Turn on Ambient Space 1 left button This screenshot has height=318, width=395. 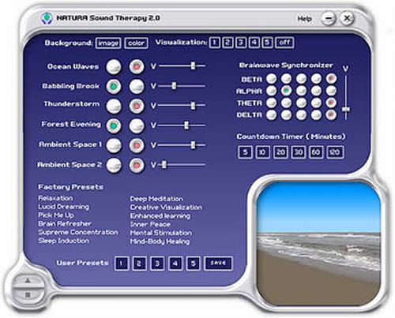pyautogui.click(x=114, y=145)
